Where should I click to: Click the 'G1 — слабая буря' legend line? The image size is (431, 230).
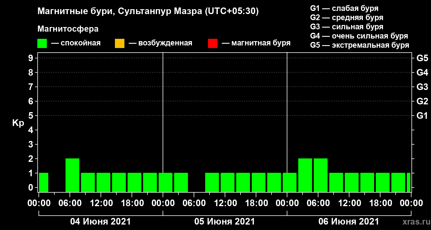click(x=344, y=8)
